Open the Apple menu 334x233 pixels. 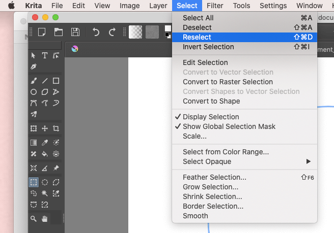coord(11,6)
